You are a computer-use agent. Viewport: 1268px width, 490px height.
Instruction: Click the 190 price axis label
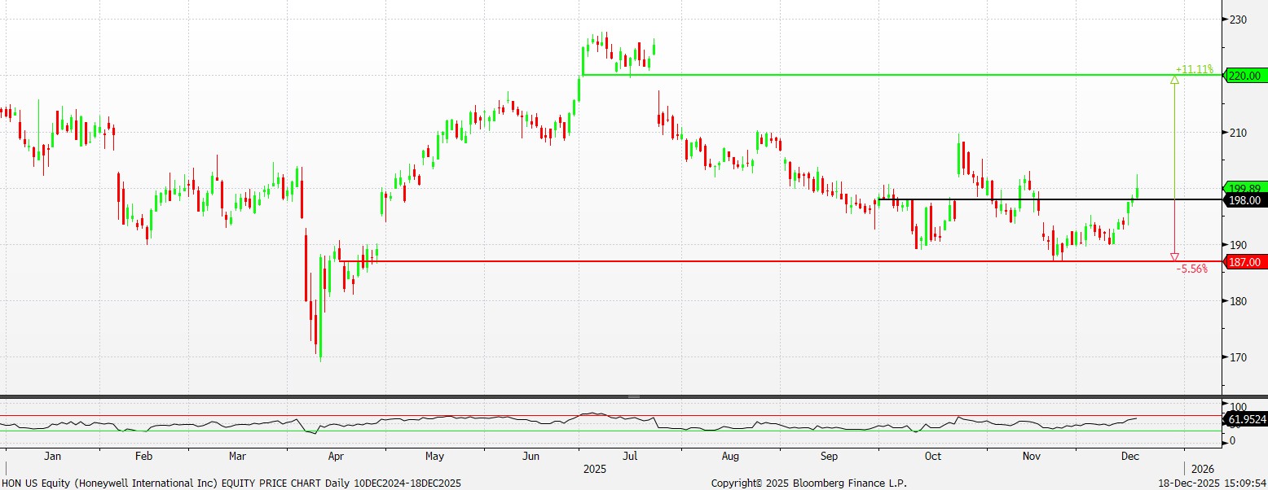(1239, 245)
